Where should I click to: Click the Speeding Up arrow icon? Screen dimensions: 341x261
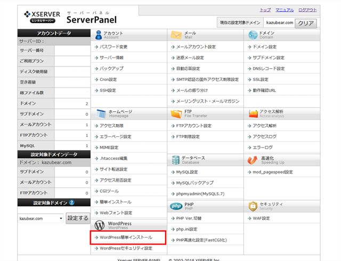tap(253, 160)
